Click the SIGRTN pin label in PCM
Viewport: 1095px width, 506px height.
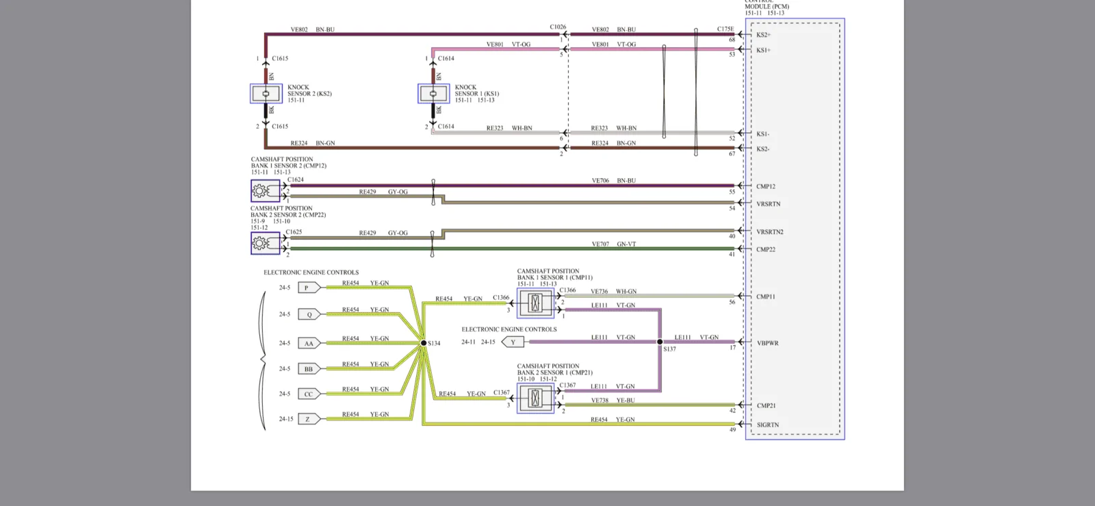(x=768, y=425)
